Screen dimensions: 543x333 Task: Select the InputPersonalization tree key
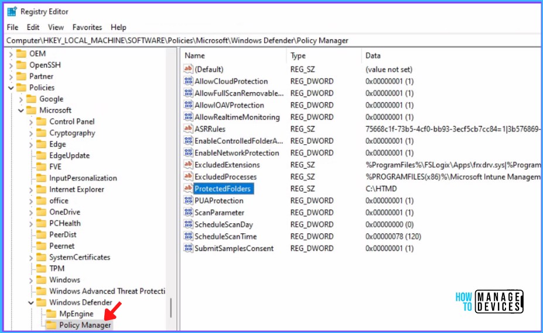(83, 178)
